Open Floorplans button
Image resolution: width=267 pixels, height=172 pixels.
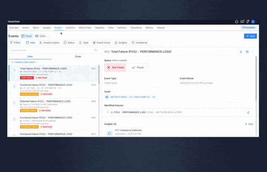248,27
